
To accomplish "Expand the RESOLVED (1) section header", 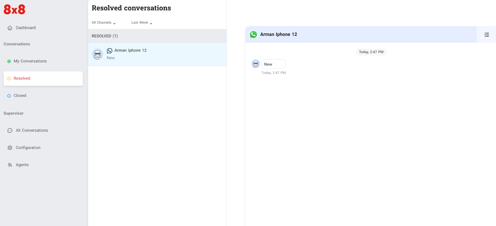I will 104,36.
